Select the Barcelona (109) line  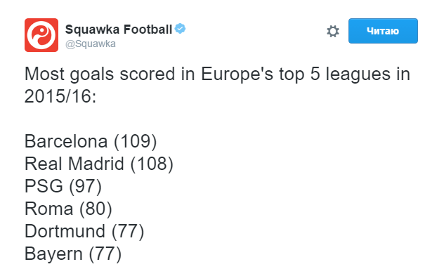91,141
